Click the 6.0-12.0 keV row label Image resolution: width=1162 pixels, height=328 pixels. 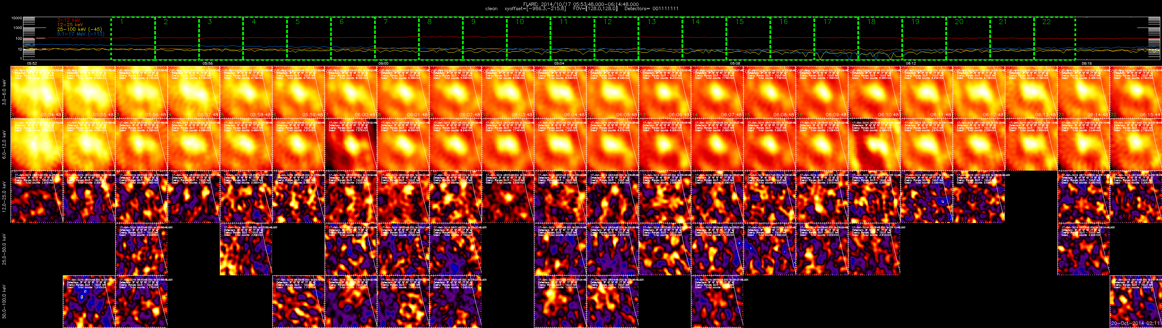tap(4, 144)
